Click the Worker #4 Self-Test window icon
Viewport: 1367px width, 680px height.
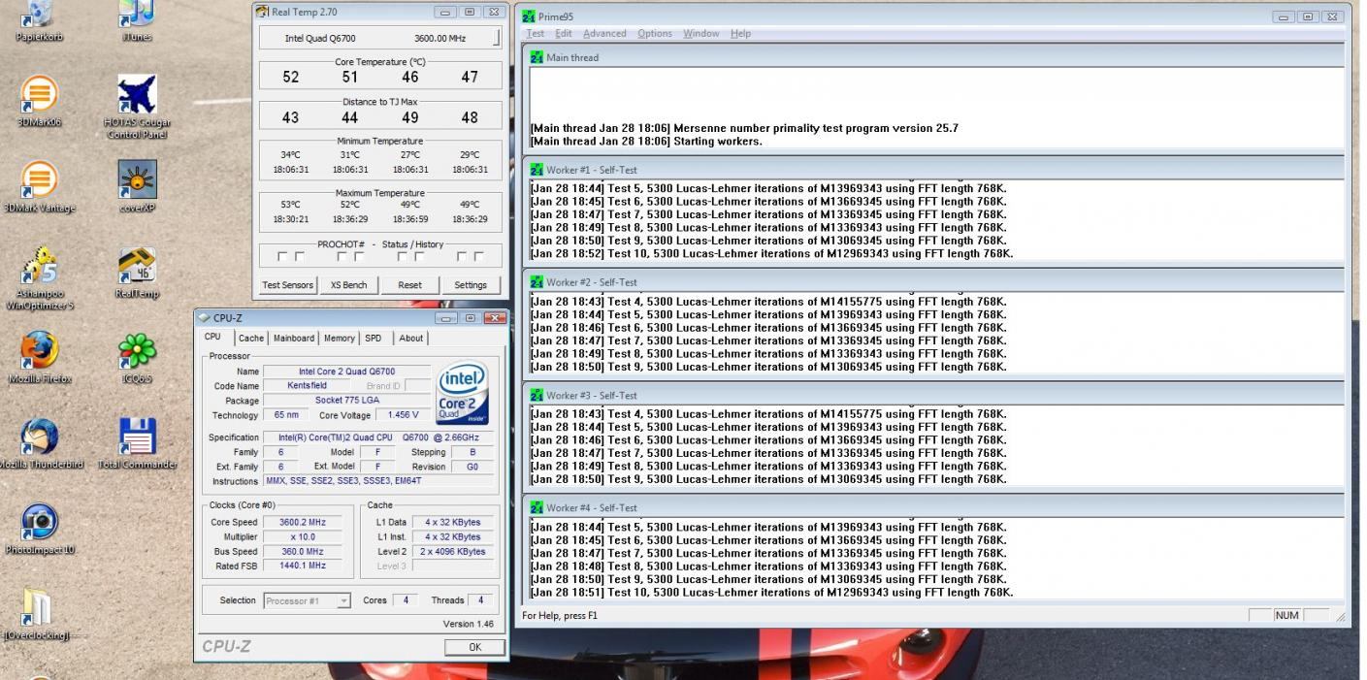point(537,507)
